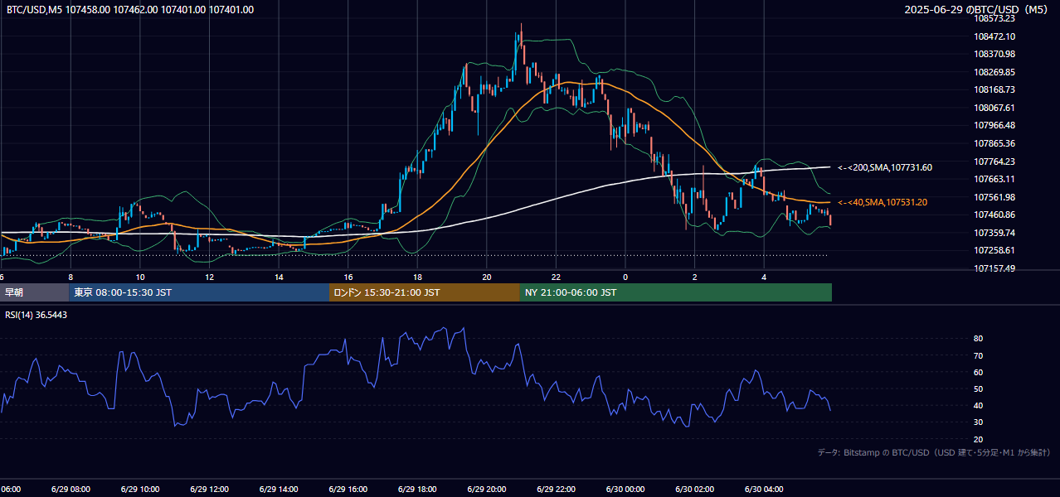This screenshot has height=497, width=1060.
Task: Select the 40 SMA label 107531.20
Action: [883, 202]
